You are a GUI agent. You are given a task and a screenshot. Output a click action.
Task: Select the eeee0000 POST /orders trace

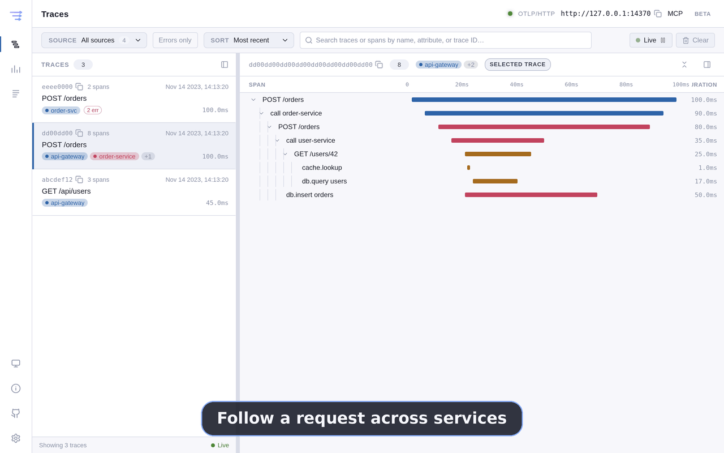coord(134,99)
